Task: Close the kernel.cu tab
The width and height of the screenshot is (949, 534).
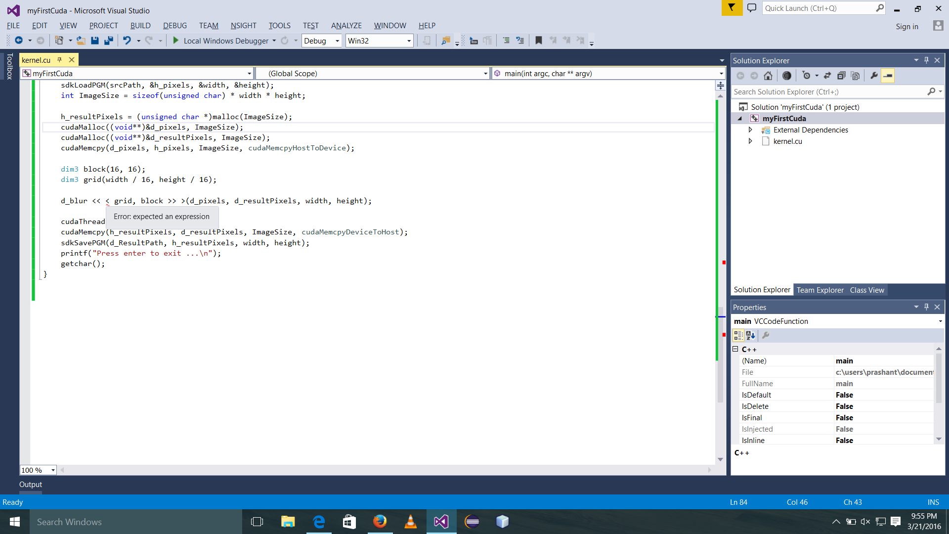Action: pyautogui.click(x=72, y=60)
